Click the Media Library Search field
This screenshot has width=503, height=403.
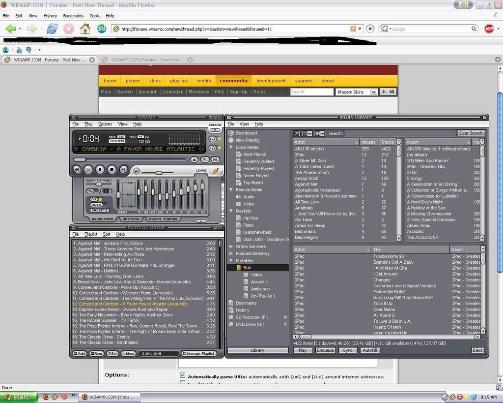point(400,133)
